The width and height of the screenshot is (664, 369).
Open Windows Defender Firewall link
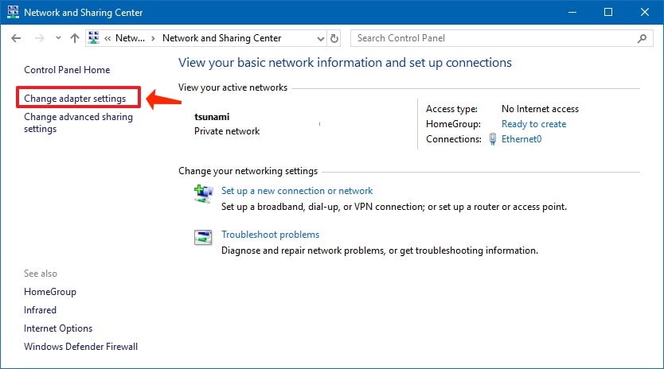click(80, 347)
